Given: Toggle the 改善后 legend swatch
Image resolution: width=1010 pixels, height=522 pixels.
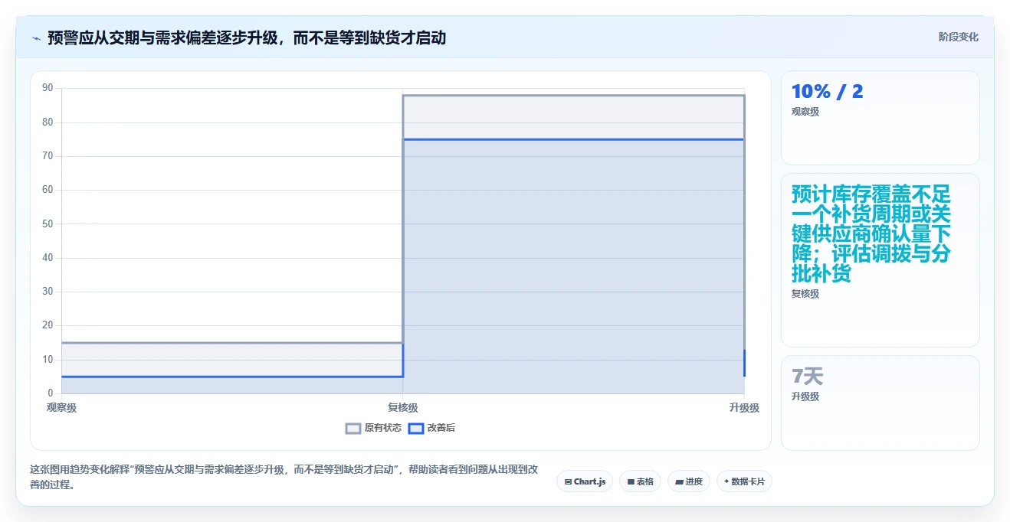Looking at the screenshot, I should (x=416, y=429).
